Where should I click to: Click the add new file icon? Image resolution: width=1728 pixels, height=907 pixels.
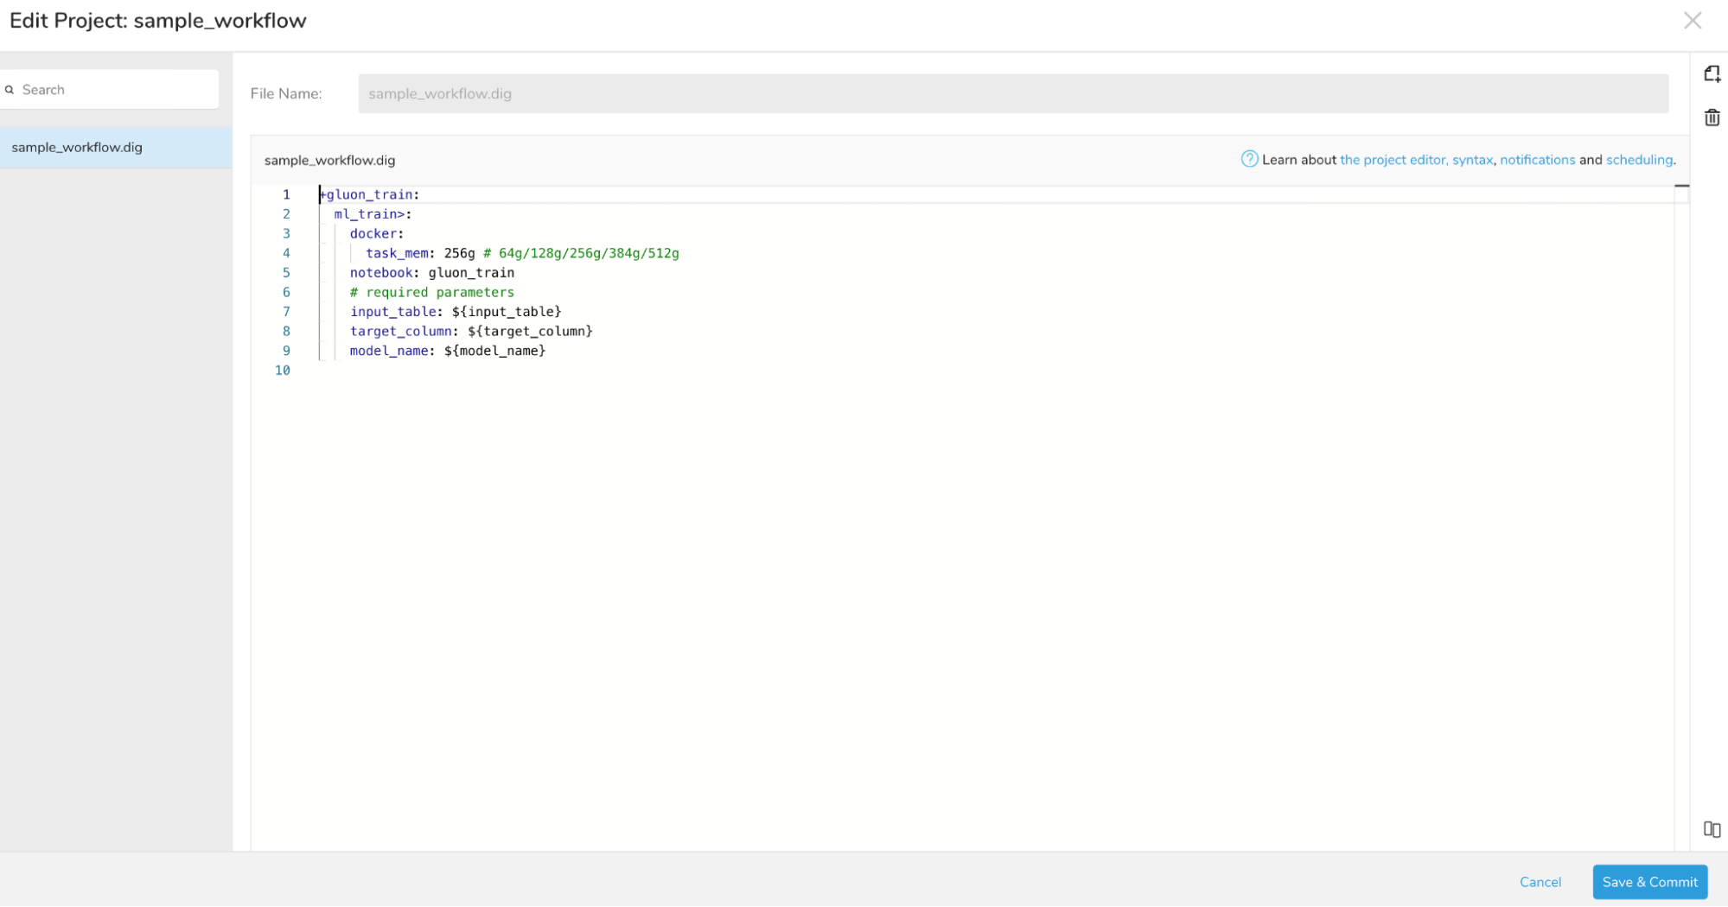[1712, 74]
